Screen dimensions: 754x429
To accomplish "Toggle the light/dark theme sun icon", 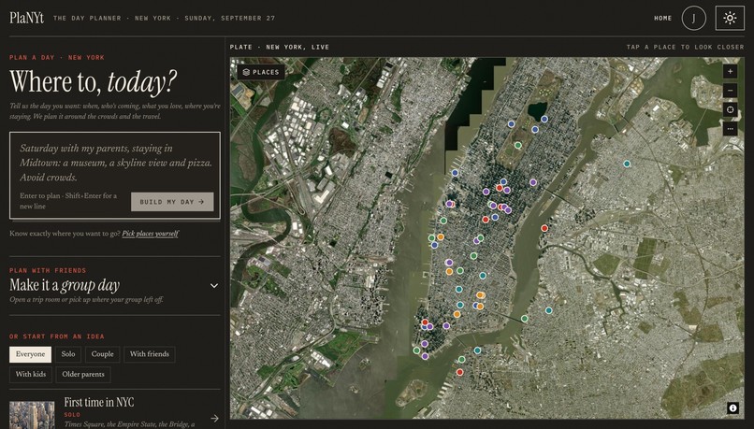I will (730, 19).
